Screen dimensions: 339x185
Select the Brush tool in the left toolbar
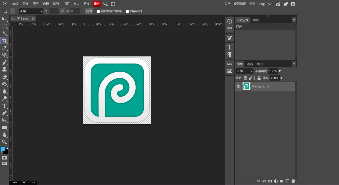pyautogui.click(x=4, y=62)
